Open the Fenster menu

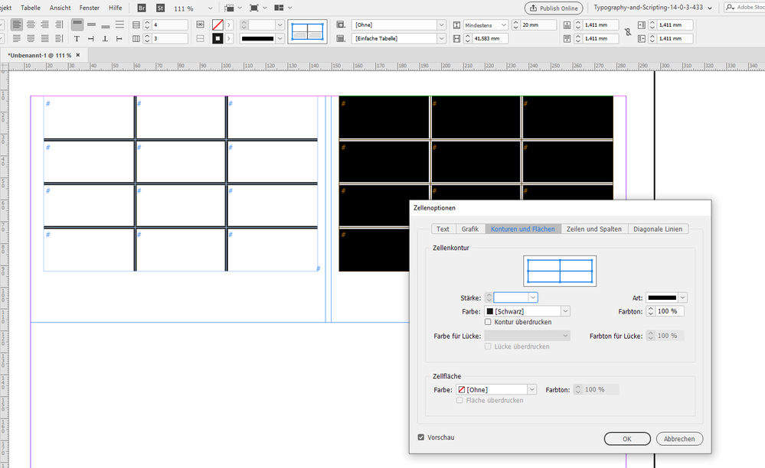[90, 8]
